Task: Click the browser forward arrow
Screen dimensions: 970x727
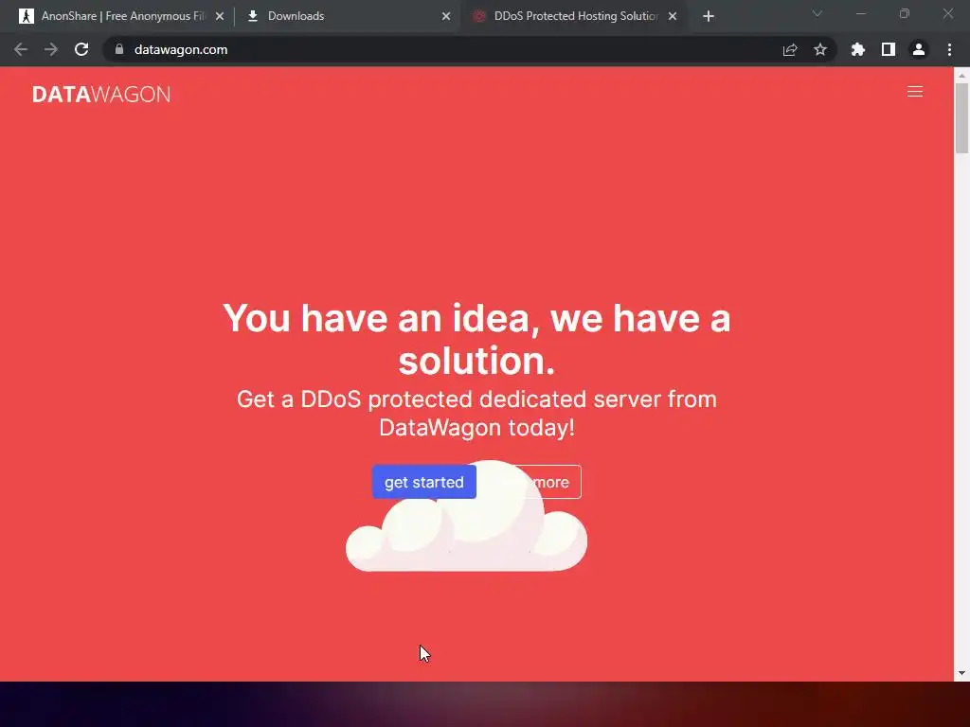Action: pos(51,49)
